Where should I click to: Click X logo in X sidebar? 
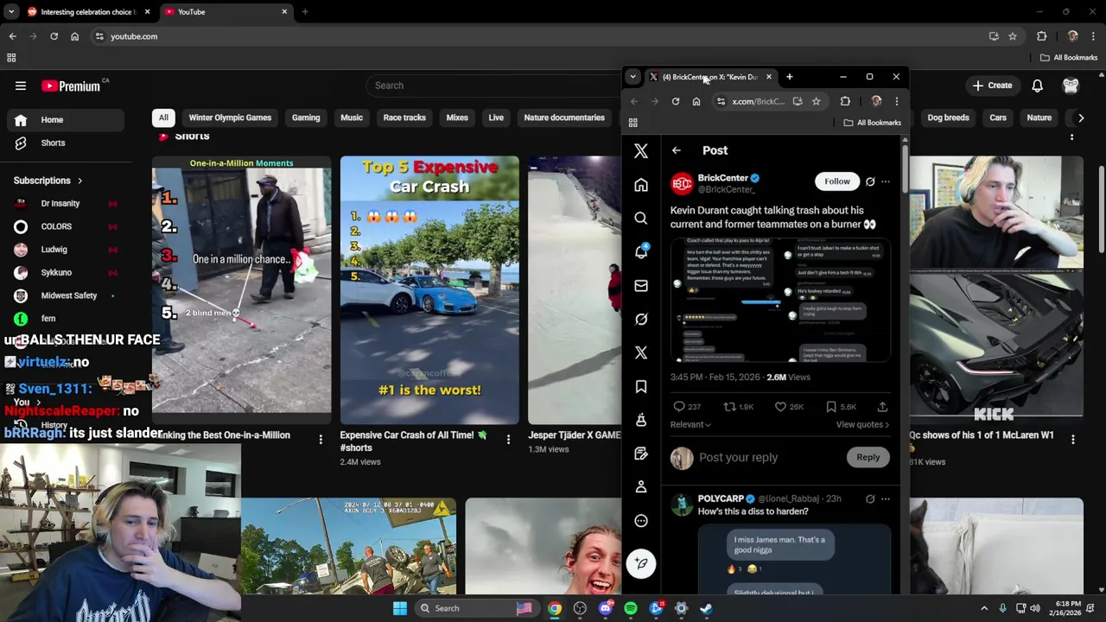641,151
